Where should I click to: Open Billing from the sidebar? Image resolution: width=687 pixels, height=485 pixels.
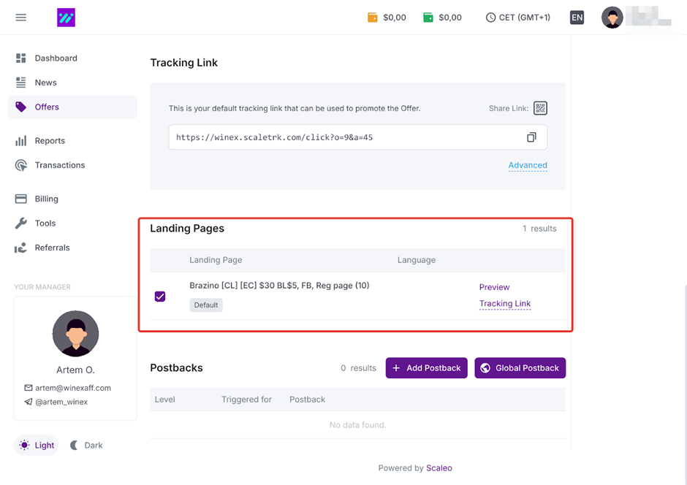pyautogui.click(x=46, y=199)
